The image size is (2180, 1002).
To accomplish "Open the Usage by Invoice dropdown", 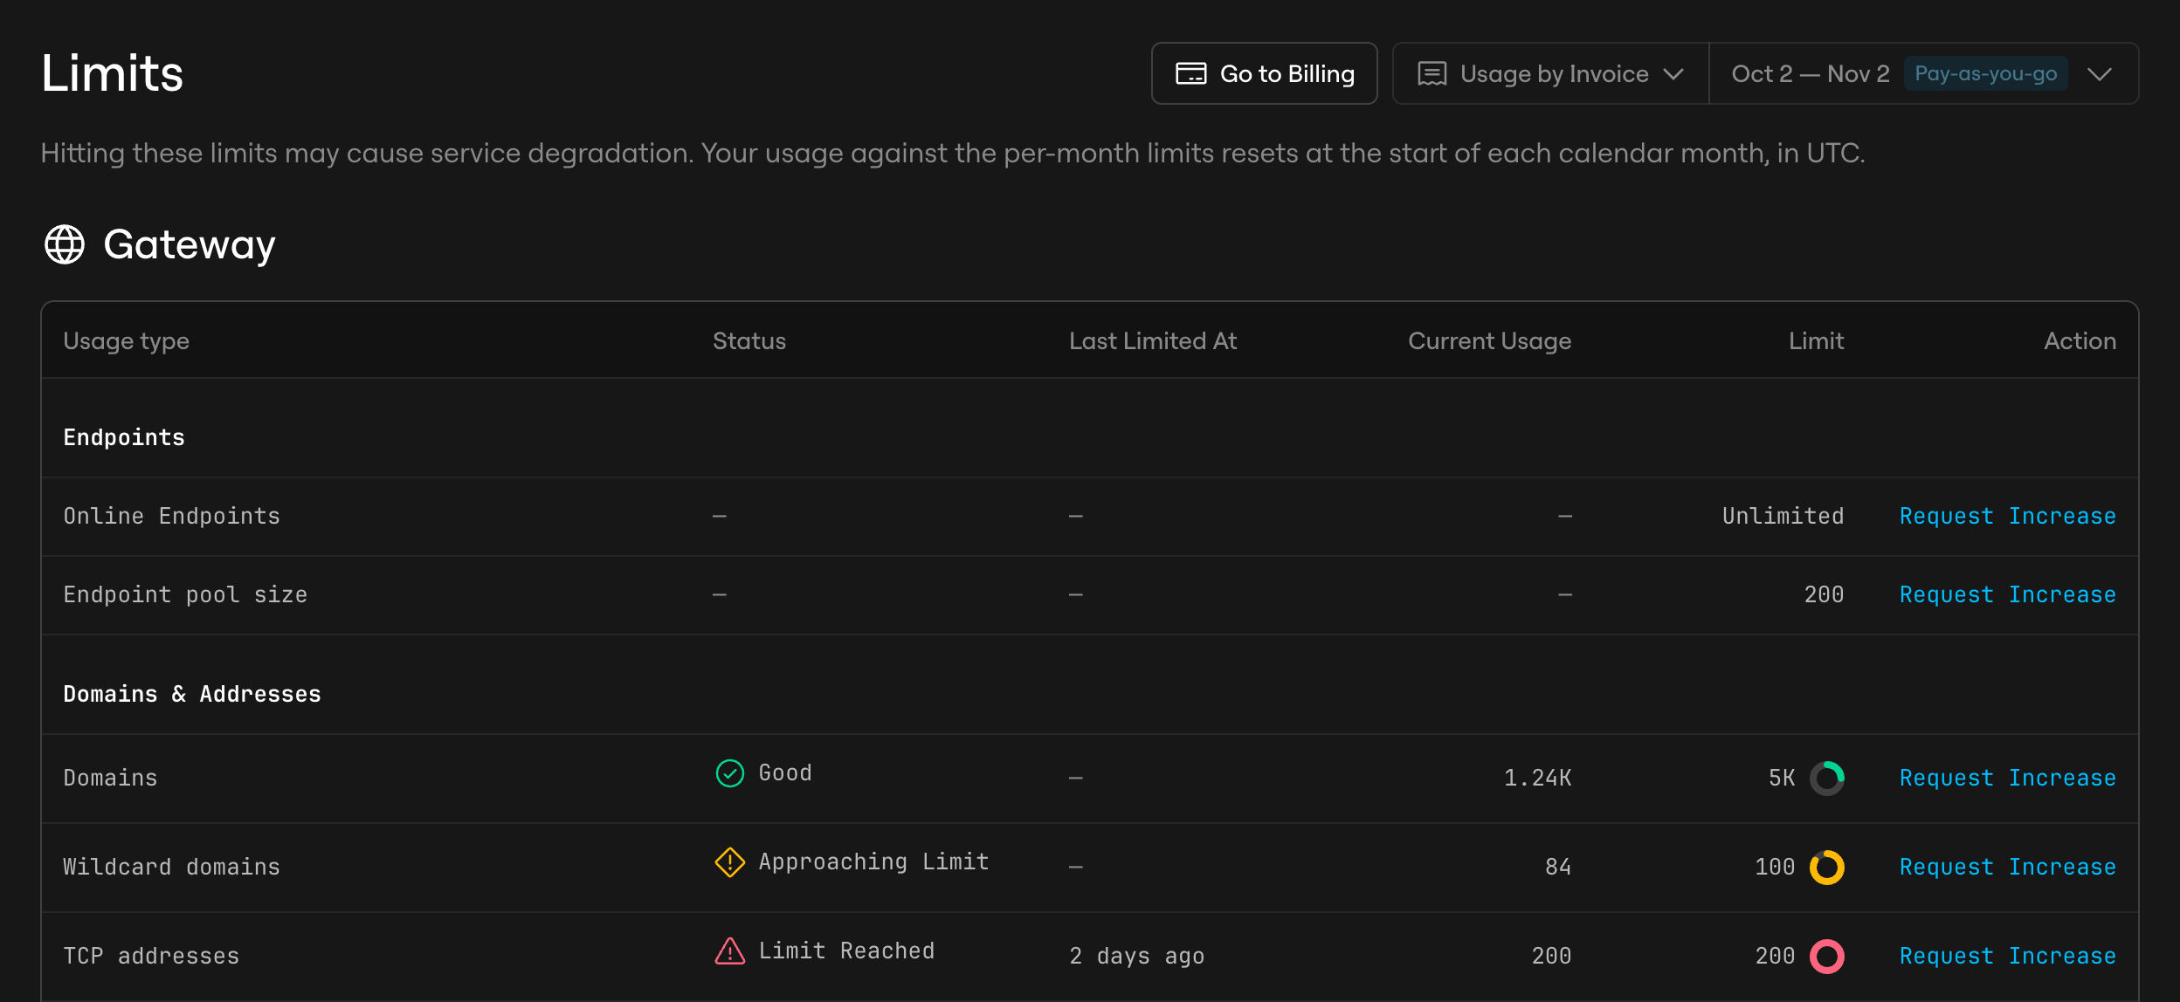I will point(1550,73).
